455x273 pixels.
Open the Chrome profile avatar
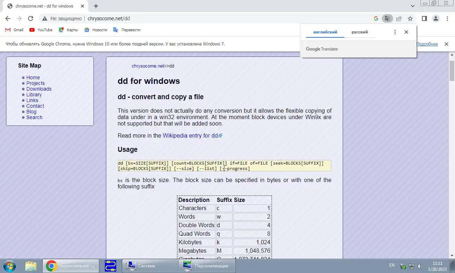click(436, 18)
